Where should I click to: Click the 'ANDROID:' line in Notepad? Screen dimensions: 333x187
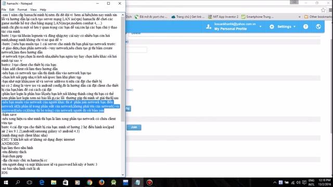pyautogui.click(x=10, y=143)
